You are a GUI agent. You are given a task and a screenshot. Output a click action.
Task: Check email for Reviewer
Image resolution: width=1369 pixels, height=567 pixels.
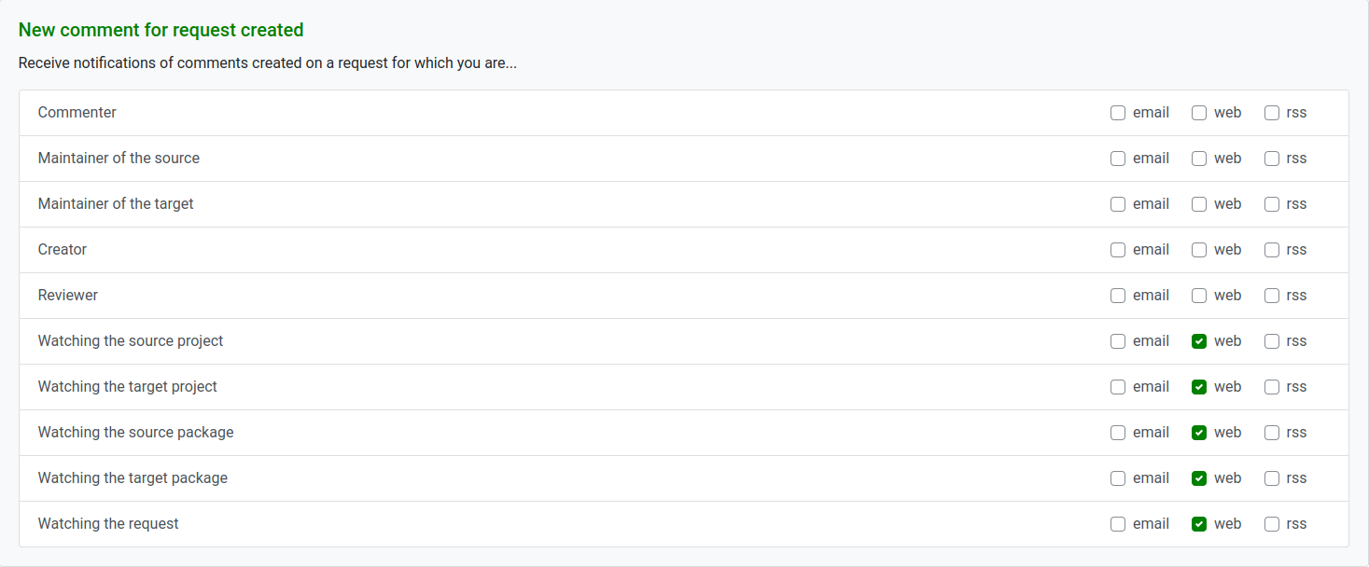click(1118, 296)
